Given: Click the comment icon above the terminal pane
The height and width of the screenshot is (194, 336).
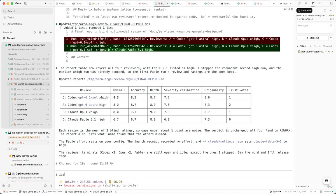Looking at the screenshot, I should [x=285, y=9].
